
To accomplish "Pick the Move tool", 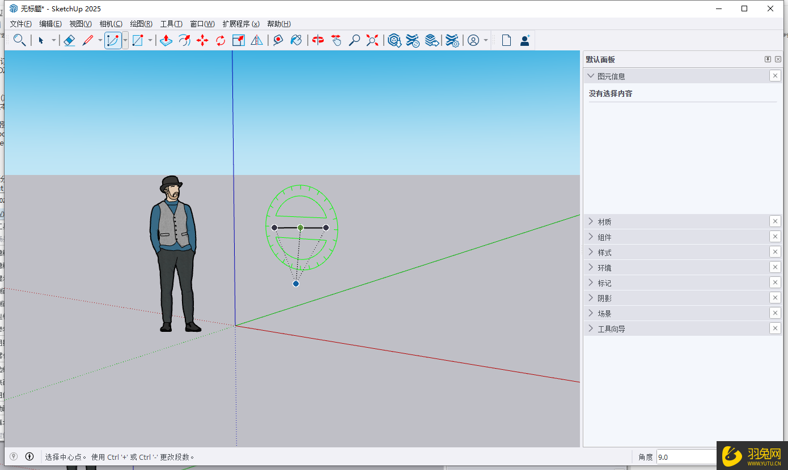I will pyautogui.click(x=202, y=40).
